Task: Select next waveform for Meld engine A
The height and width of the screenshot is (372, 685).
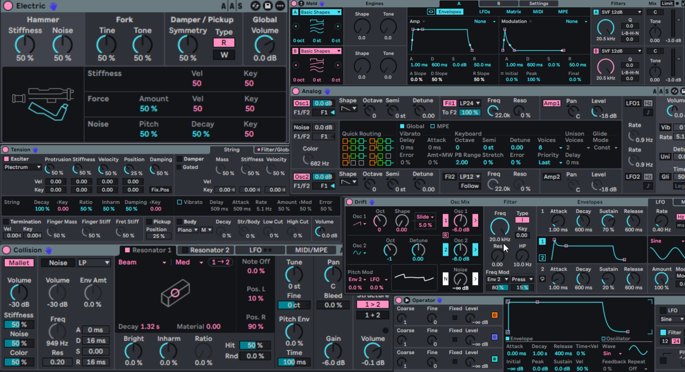Action: coord(338,26)
